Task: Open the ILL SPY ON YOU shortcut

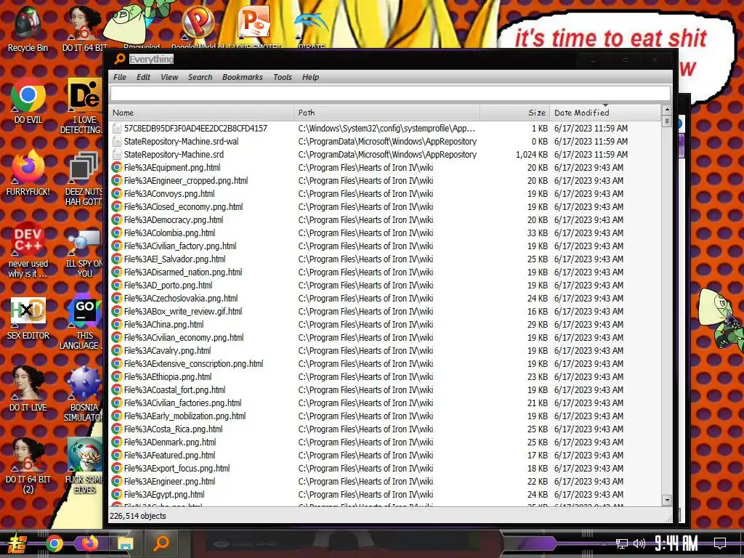Action: click(84, 254)
